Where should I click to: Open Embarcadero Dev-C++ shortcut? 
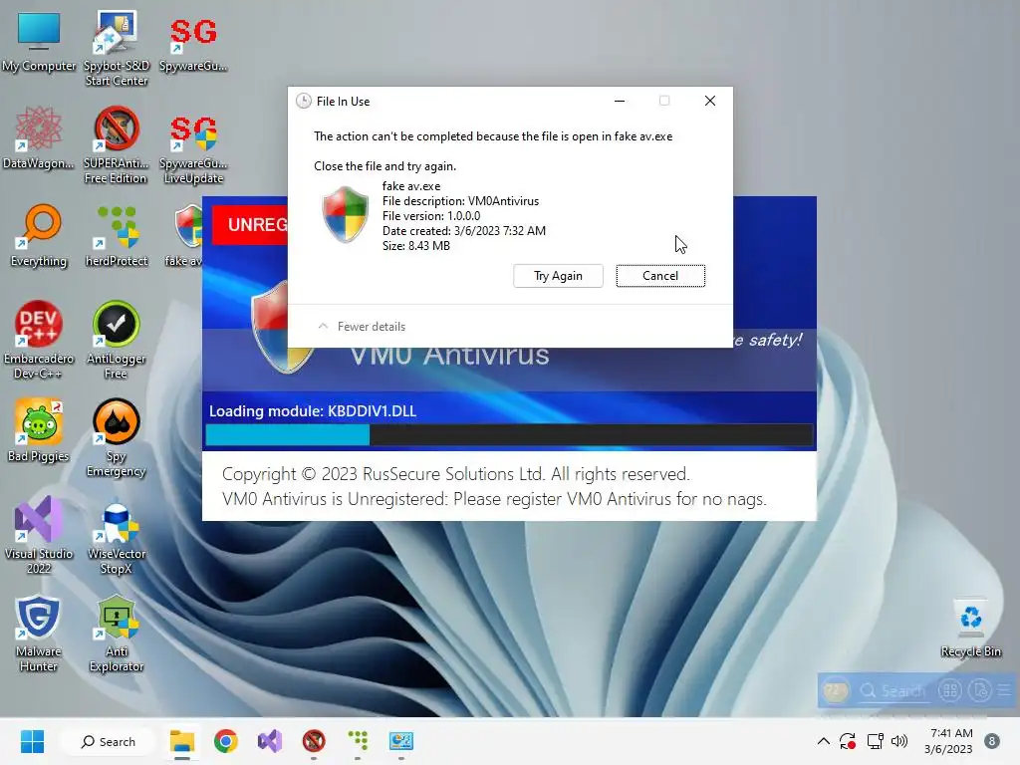click(39, 340)
